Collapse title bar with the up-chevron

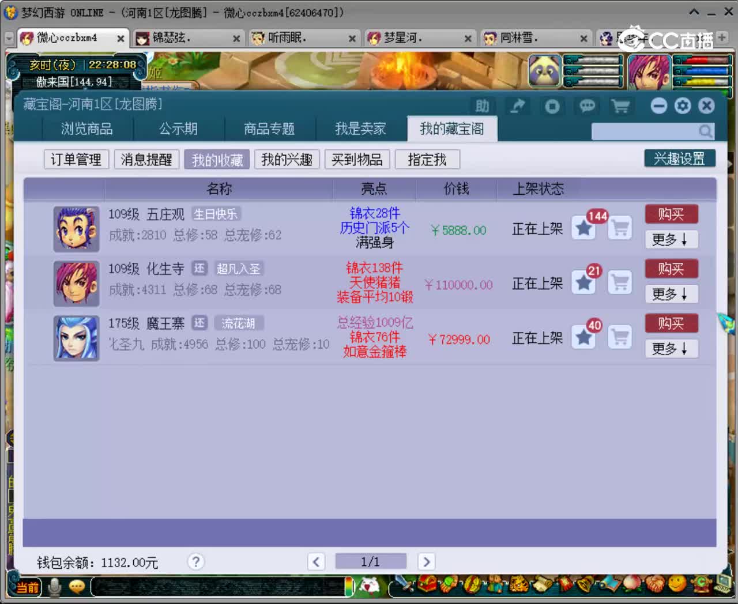pyautogui.click(x=694, y=12)
